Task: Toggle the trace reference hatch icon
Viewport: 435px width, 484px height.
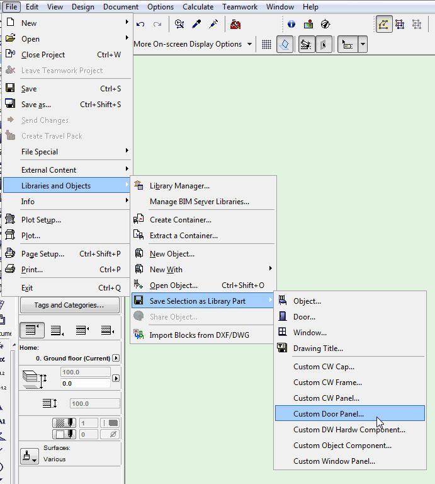Action: tap(307, 45)
